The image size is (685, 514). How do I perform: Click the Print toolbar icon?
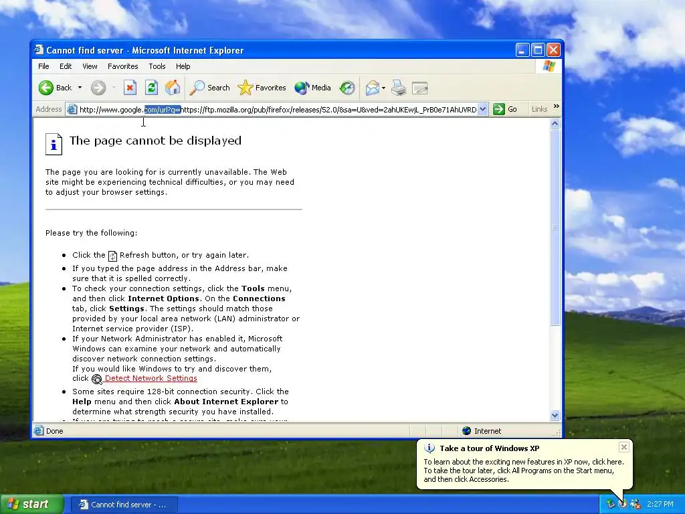tap(399, 88)
